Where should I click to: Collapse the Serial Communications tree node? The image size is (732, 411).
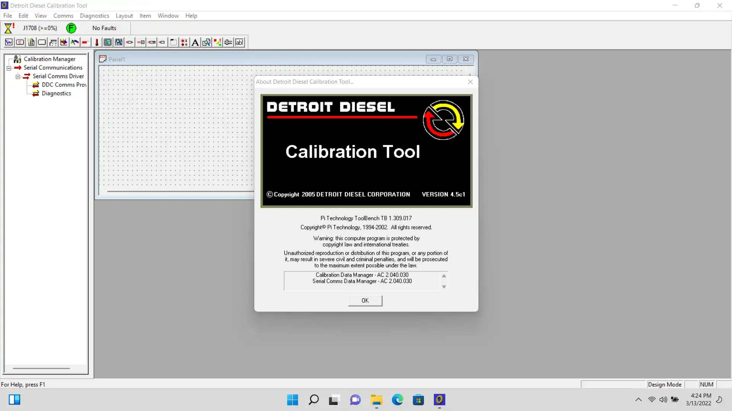(x=9, y=68)
